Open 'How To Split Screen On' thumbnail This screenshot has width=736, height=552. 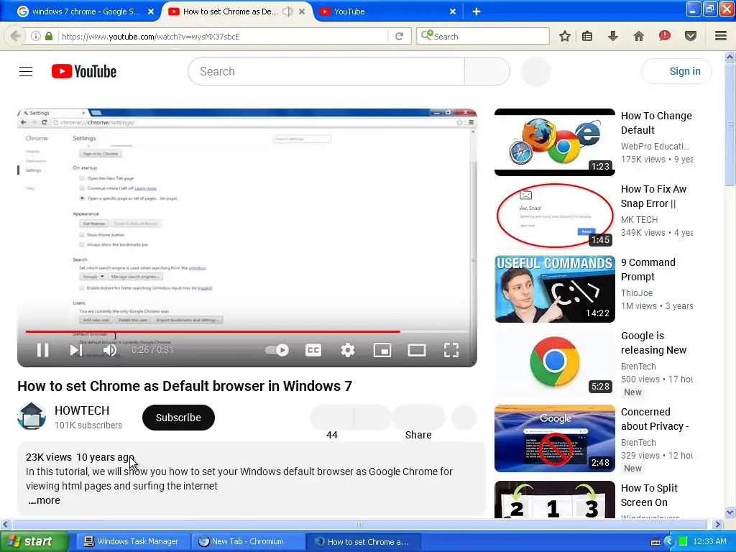[x=554, y=500]
